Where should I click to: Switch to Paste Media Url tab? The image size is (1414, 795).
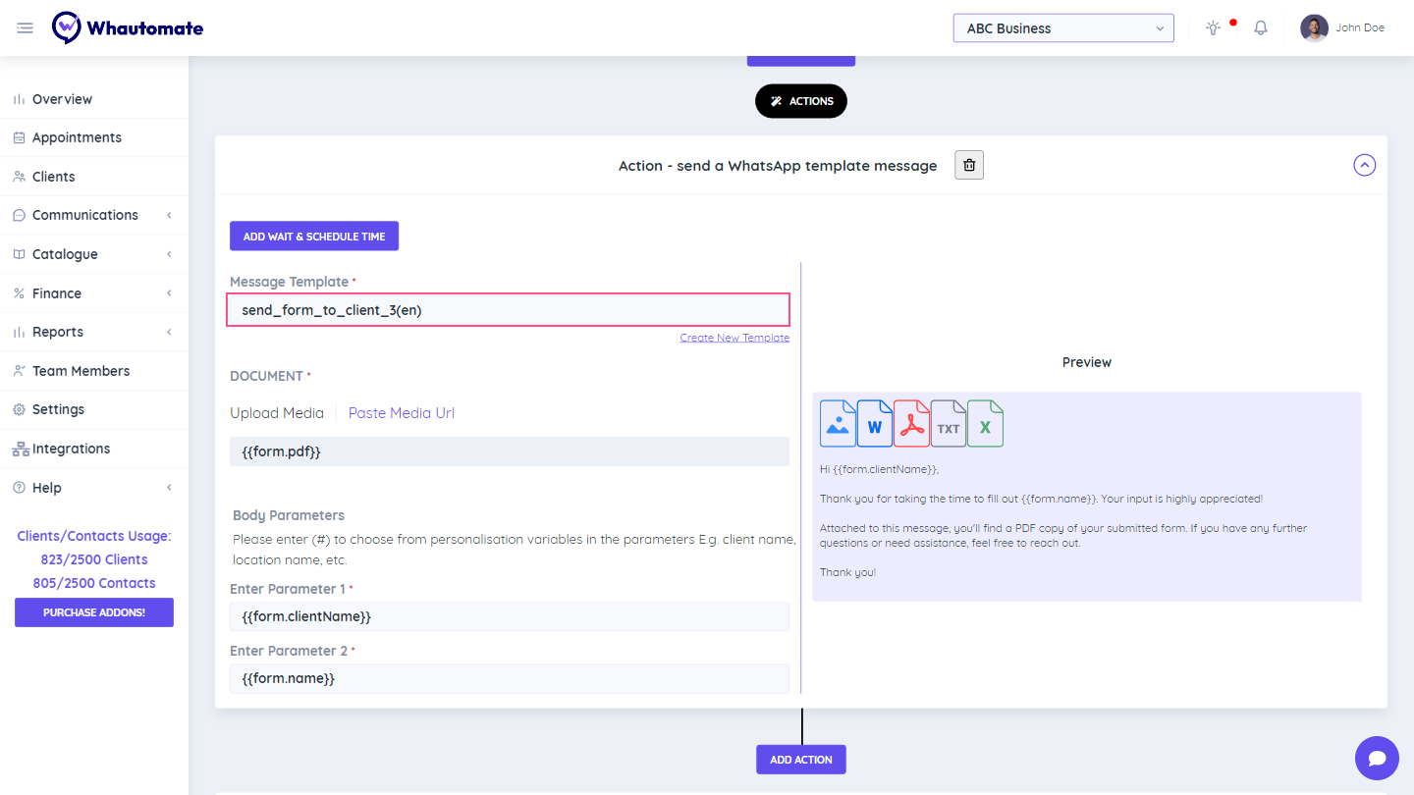[x=401, y=413]
